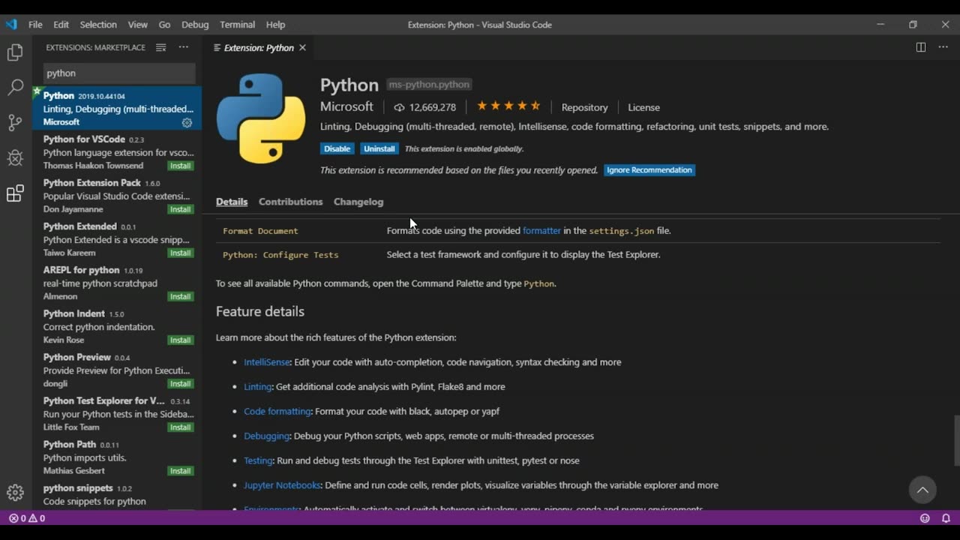Click the scroll-to-top arrow button
Screen dimensions: 960x540
click(x=922, y=490)
